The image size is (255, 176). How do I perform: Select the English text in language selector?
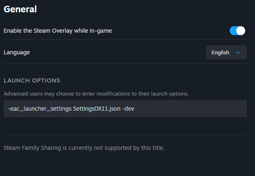(220, 53)
